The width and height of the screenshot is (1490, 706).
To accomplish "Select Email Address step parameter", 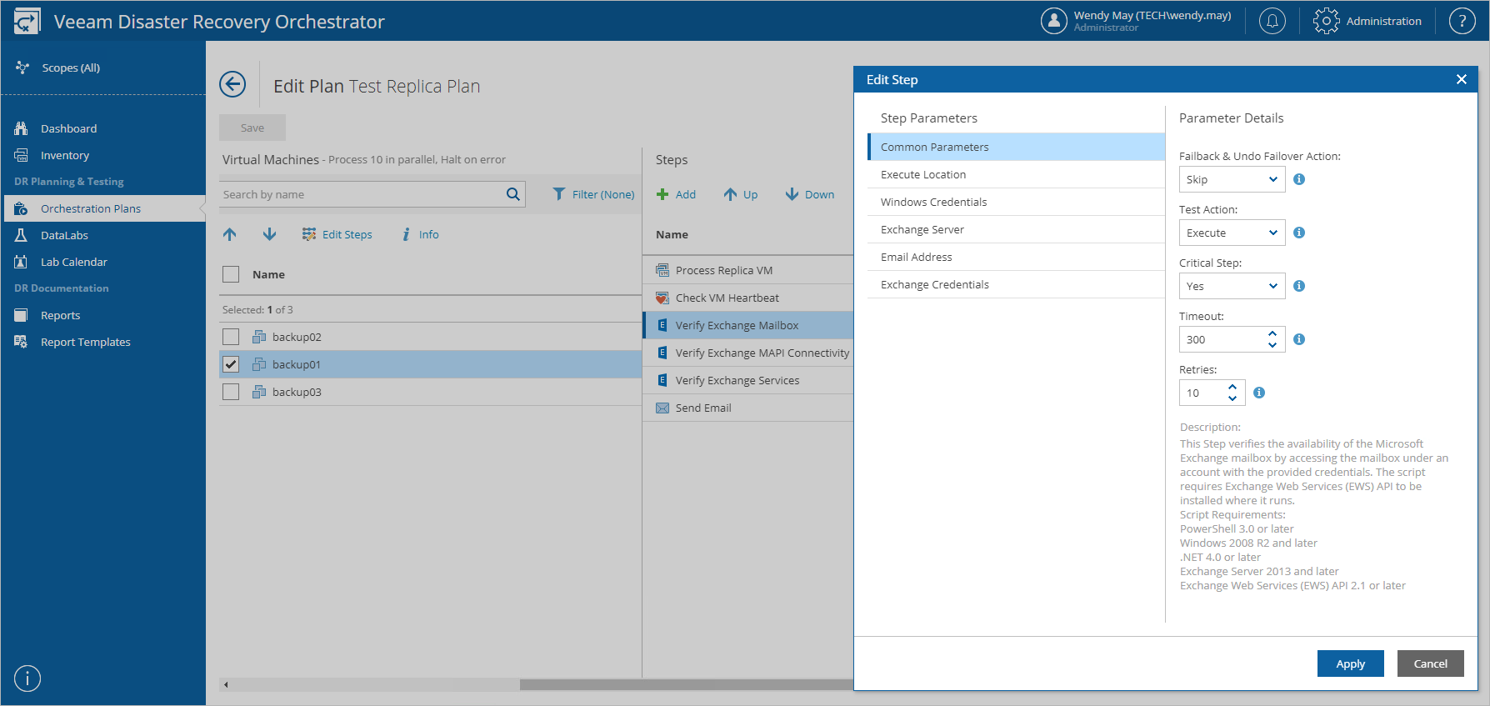I will pyautogui.click(x=1016, y=257).
